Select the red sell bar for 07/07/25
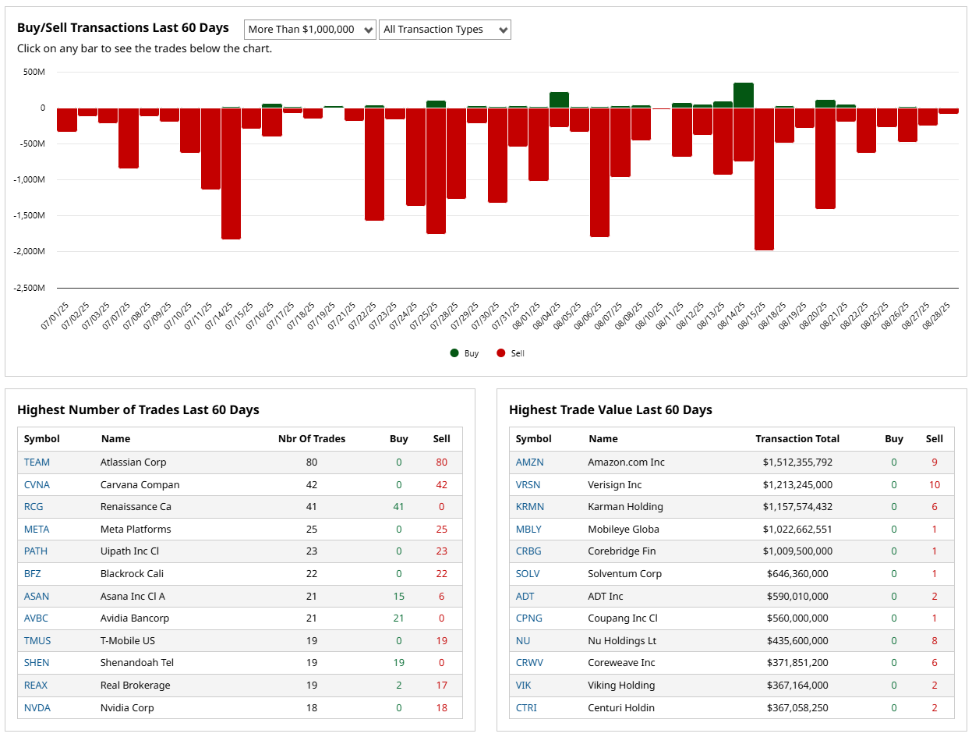This screenshot has height=737, width=972. point(129,138)
